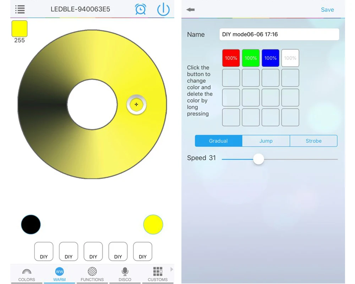Tap the first DIY preset button

coord(44,251)
